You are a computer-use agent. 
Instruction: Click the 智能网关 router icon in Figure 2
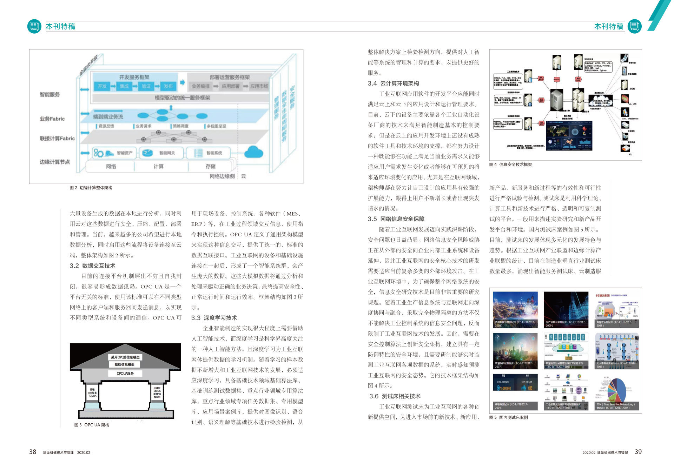(147, 153)
